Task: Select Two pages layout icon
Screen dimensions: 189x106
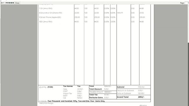Action: 8,3
